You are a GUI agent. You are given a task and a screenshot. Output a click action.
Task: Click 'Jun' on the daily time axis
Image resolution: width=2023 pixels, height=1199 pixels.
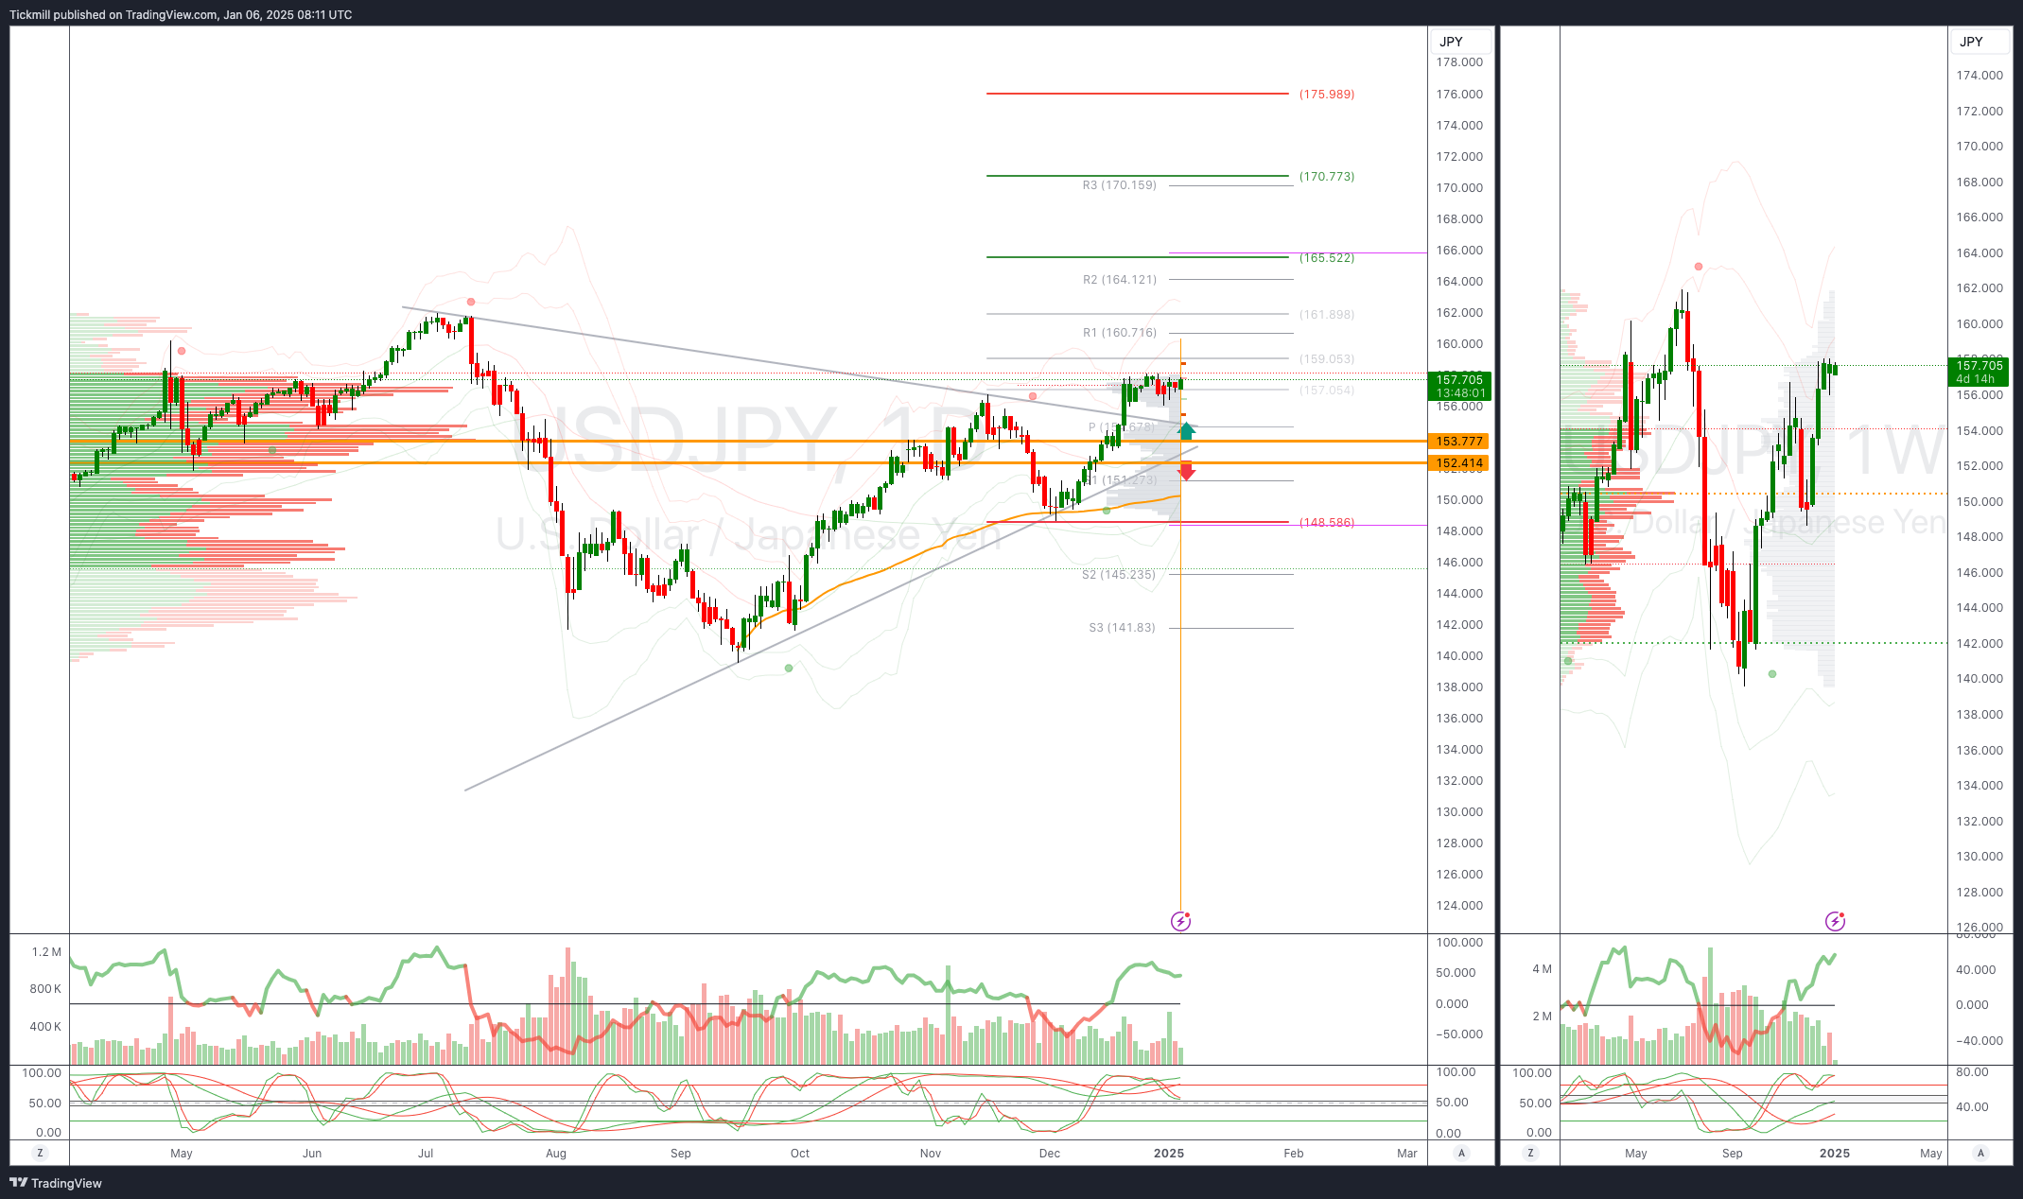point(312,1154)
